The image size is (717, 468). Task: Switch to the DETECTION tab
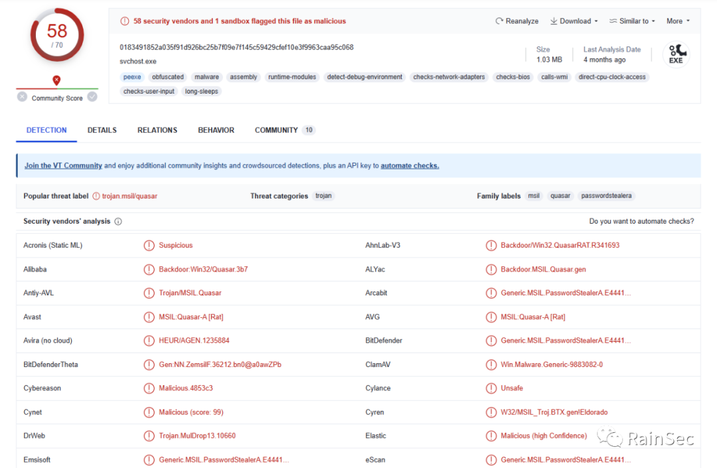(46, 130)
